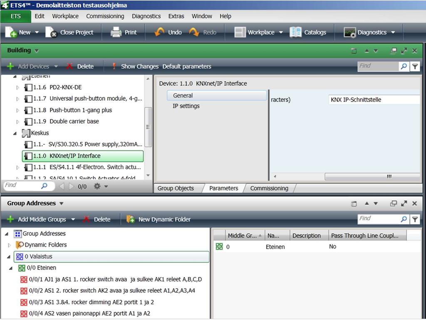Click the magnifier in the device tree Find box

click(x=44, y=186)
